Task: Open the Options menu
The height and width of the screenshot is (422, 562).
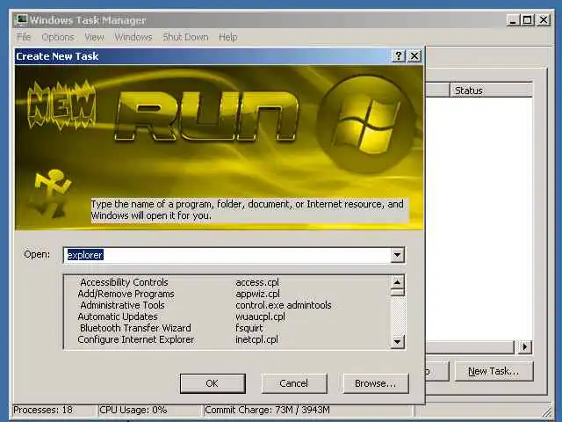Action: [58, 37]
